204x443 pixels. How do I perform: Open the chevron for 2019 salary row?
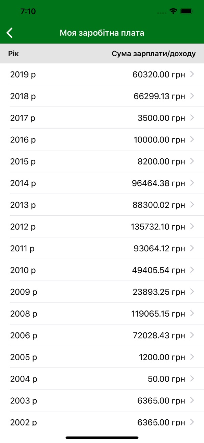[192, 74]
